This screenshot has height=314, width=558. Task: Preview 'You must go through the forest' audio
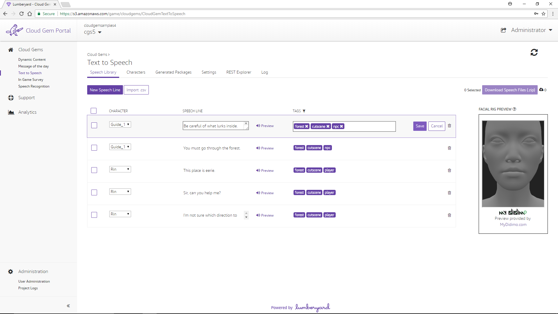[x=265, y=148]
